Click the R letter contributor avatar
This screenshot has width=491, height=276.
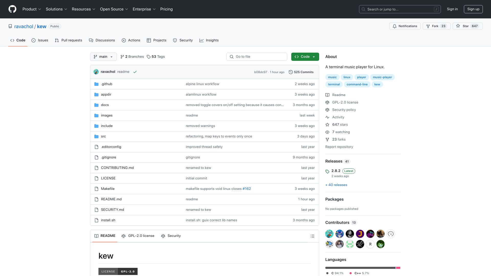pos(370,244)
